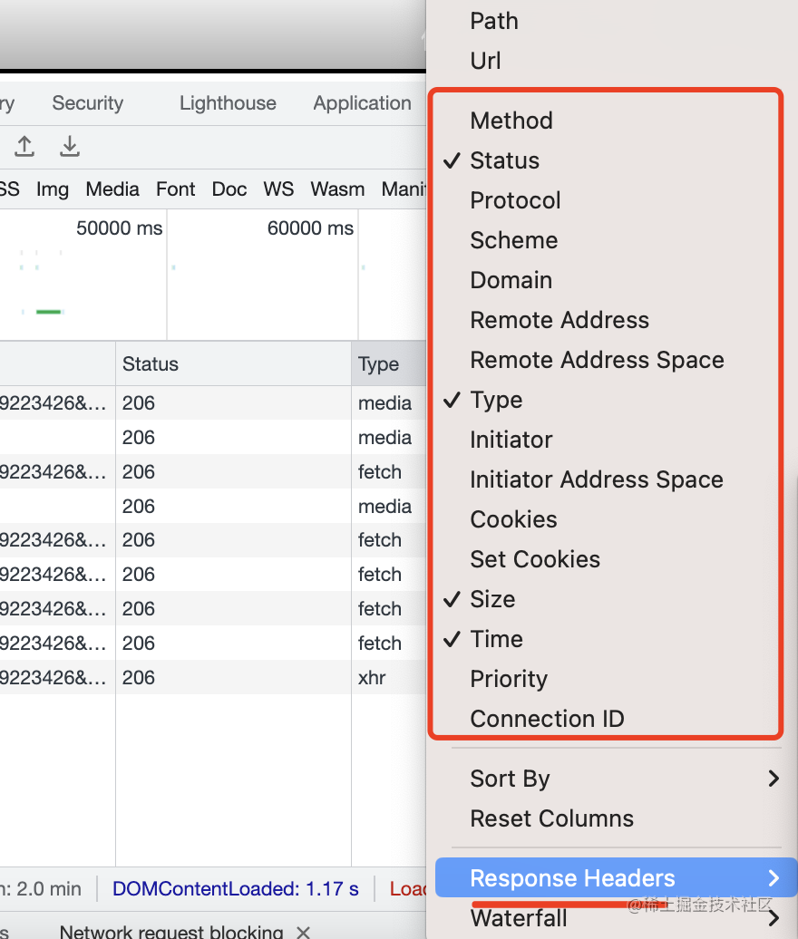Uncheck the Status column option
Viewport: 798px width, 939px height.
pyautogui.click(x=504, y=160)
